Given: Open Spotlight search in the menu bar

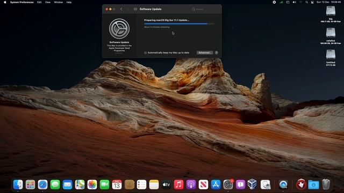Looking at the screenshot, I should click(307, 2).
